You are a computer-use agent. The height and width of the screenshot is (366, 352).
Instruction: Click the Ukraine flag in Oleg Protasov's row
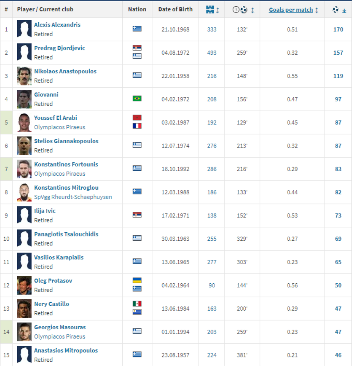pyautogui.click(x=137, y=281)
